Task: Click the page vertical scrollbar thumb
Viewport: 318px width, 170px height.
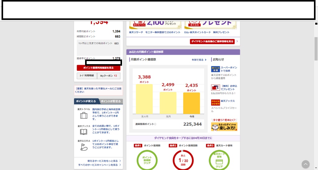Action: pyautogui.click(x=316, y=49)
